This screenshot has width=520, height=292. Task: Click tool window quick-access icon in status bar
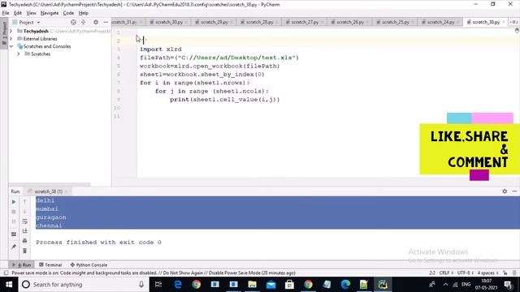click(x=6, y=273)
